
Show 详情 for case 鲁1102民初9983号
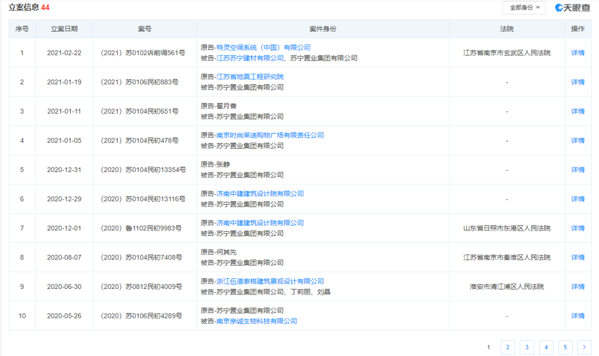click(577, 228)
